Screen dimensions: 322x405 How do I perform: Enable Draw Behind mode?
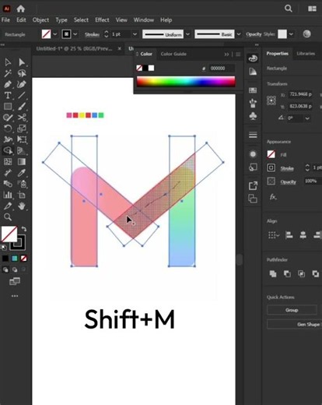tap(15, 269)
